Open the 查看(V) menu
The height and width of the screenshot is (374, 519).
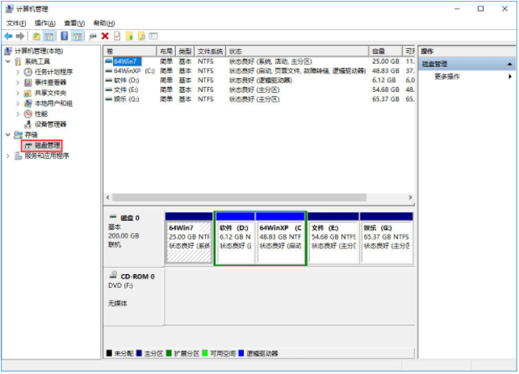75,23
